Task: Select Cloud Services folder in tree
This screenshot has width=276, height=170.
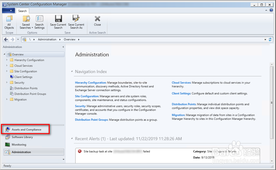Action: click(21, 66)
